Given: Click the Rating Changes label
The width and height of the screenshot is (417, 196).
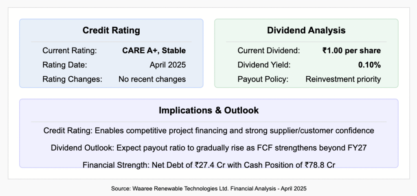Looking at the screenshot, I should click(72, 79).
